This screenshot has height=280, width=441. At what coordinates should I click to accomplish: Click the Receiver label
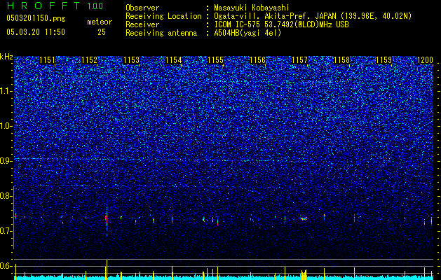(142, 24)
